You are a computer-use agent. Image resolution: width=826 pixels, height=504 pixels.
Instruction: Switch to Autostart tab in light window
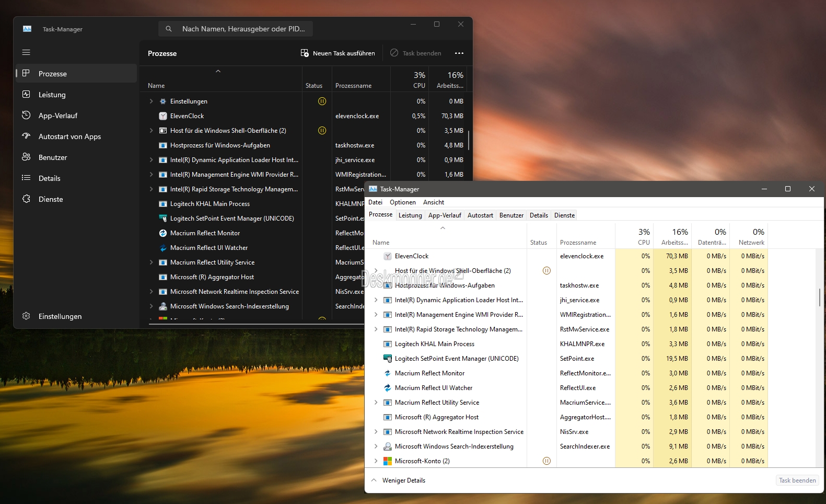[480, 215]
